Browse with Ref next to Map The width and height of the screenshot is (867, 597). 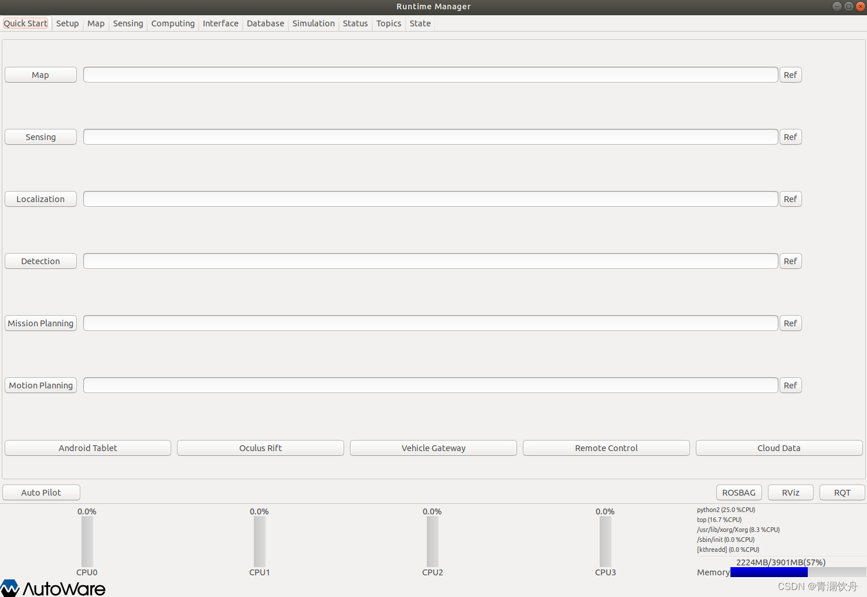pyautogui.click(x=790, y=75)
